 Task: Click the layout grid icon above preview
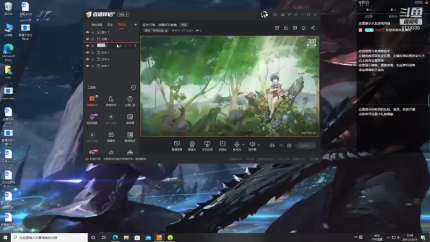[295, 28]
